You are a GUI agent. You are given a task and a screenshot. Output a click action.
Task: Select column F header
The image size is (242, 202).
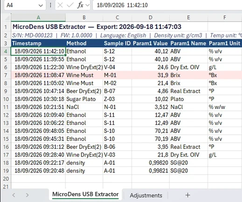(225, 17)
